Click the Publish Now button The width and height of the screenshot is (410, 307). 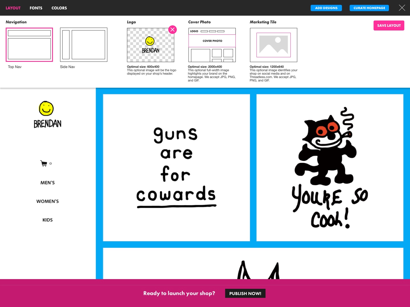pos(245,293)
